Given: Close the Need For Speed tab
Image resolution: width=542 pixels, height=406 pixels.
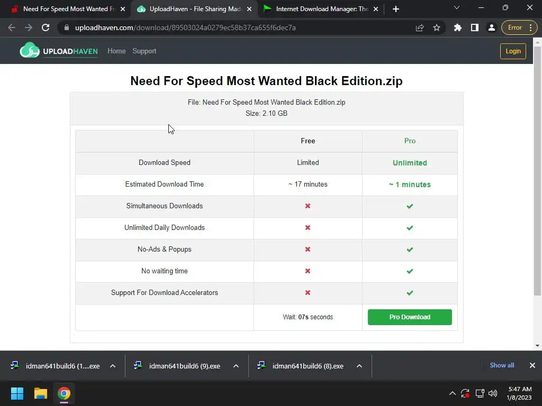Looking at the screenshot, I should tap(123, 9).
